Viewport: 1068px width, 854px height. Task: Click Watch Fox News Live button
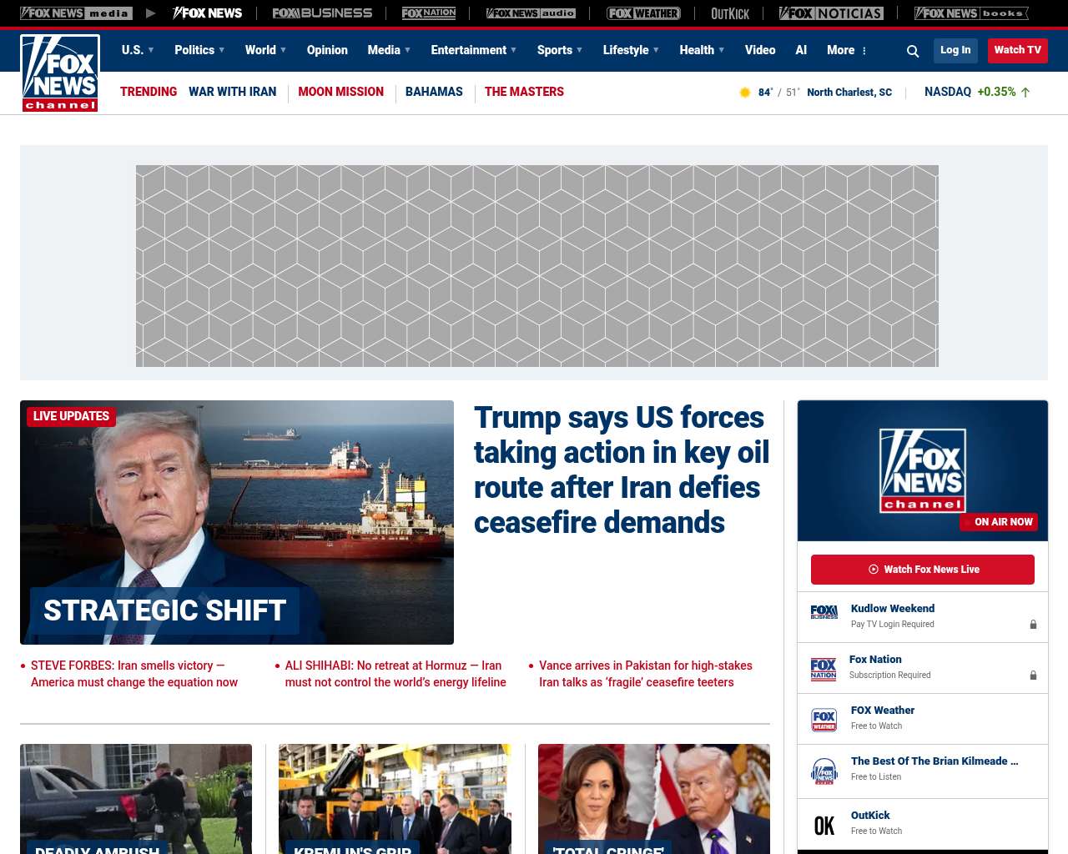coord(923,570)
